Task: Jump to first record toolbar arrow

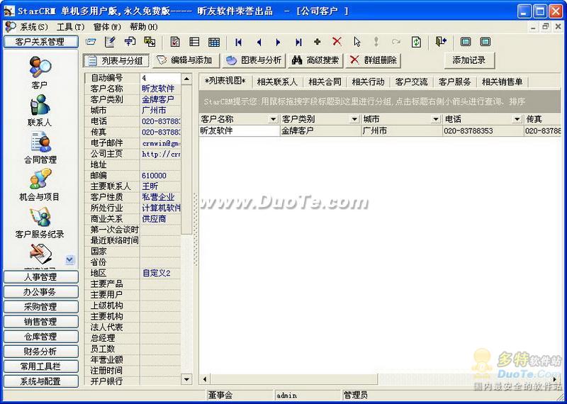Action: click(x=239, y=42)
